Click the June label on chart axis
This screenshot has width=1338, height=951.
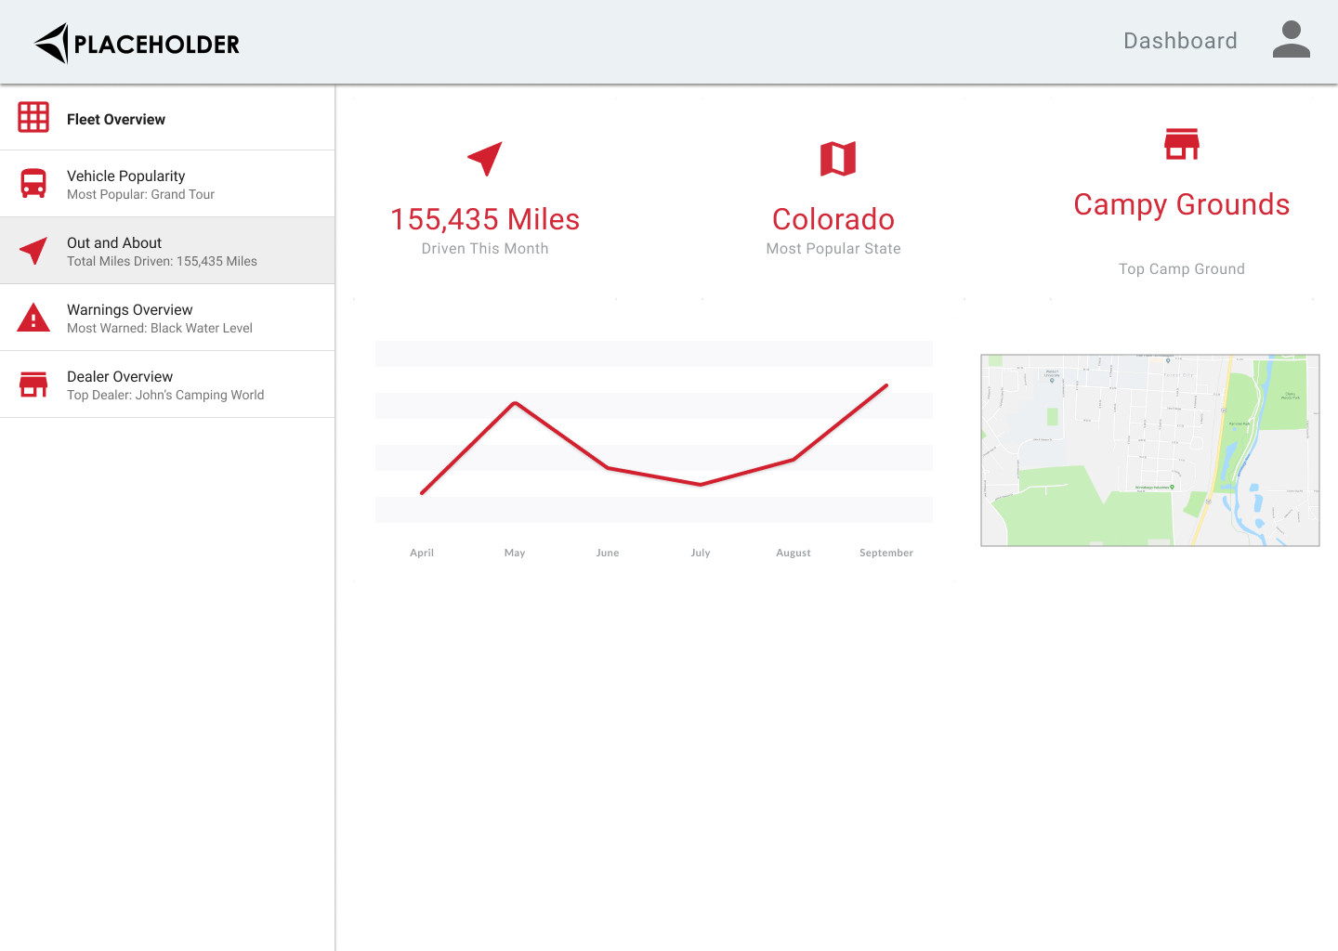click(x=608, y=553)
